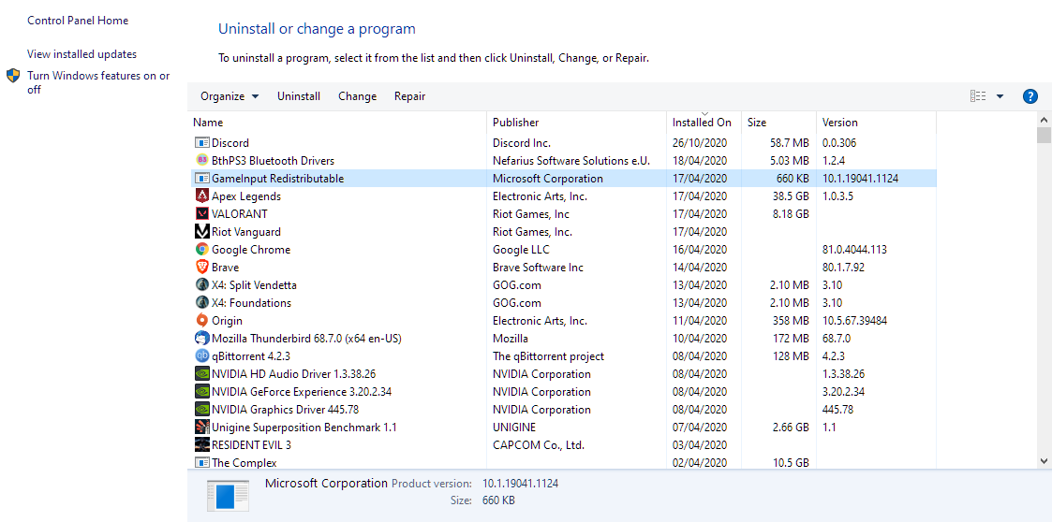Click the GameInput Redistributable icon
The image size is (1052, 522).
(x=202, y=179)
